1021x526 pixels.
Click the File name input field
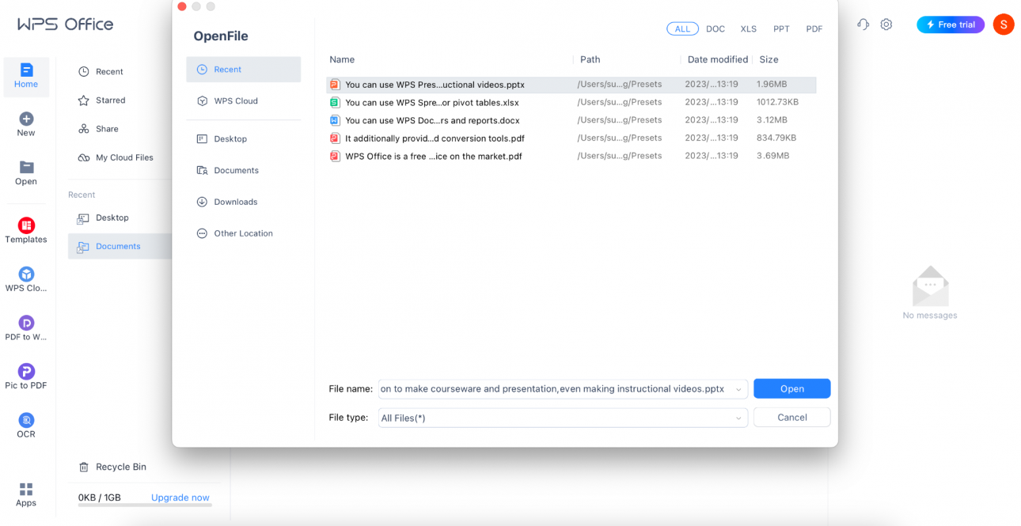(563, 389)
